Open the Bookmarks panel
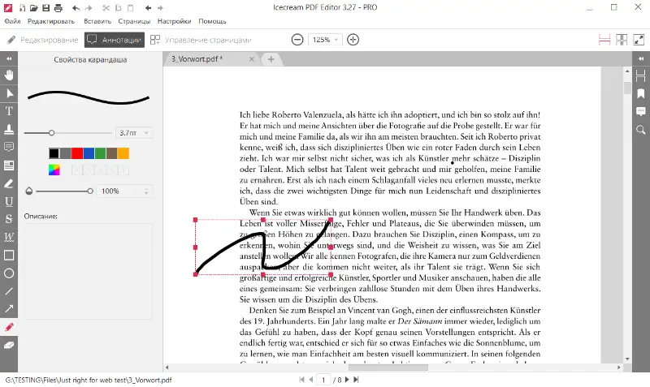The height and width of the screenshot is (387, 650). (x=641, y=93)
